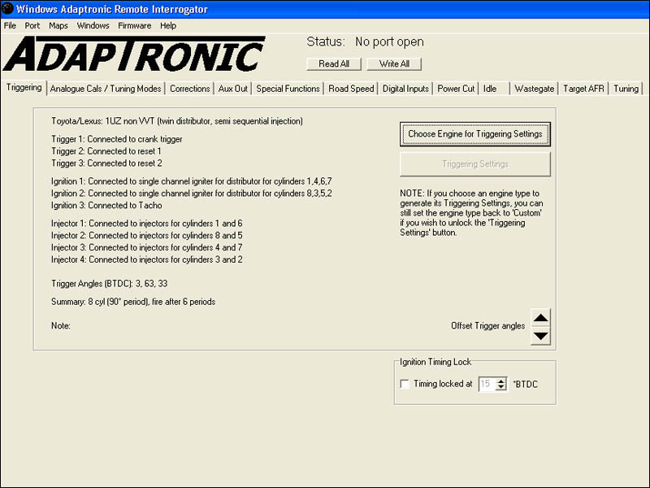Image resolution: width=650 pixels, height=488 pixels.
Task: Click 'Ignition 2' cylinders 8,3,5,2 line
Action: (192, 194)
